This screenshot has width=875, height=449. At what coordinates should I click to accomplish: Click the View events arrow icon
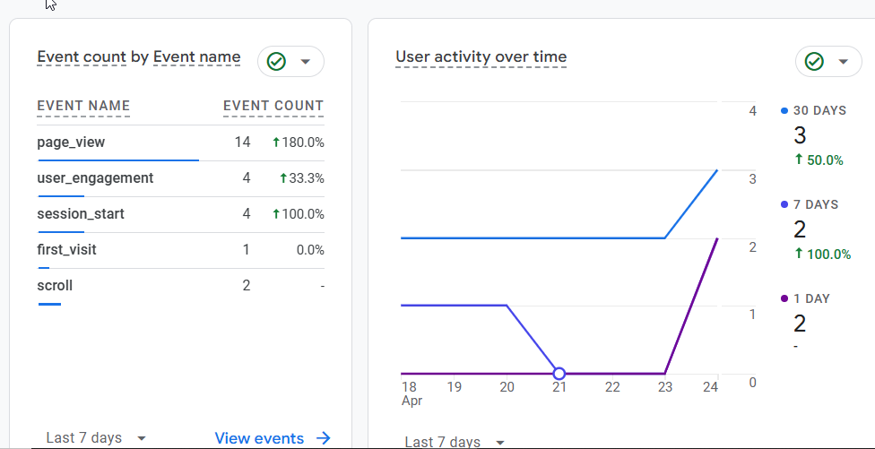pos(324,438)
